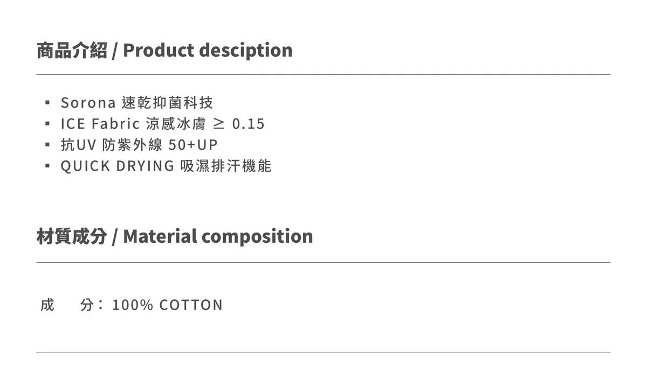
Task: Click the "100% COTTON" composition value
Action: (167, 305)
